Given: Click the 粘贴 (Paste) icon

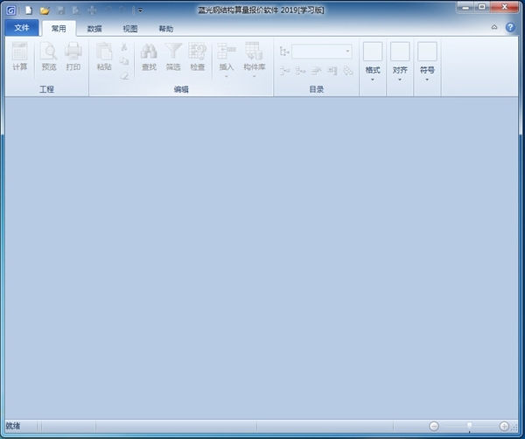Looking at the screenshot, I should coord(104,56).
